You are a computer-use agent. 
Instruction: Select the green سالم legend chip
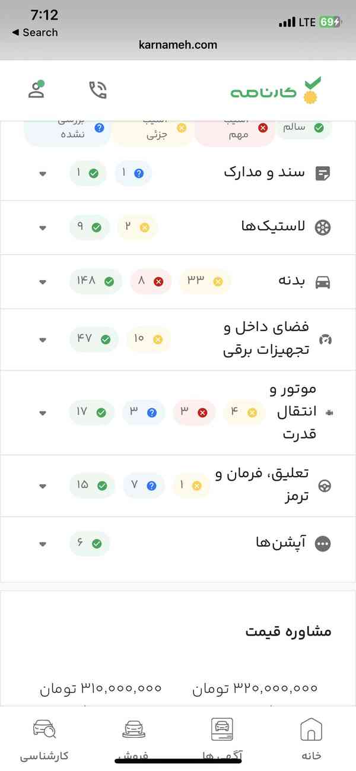point(303,127)
